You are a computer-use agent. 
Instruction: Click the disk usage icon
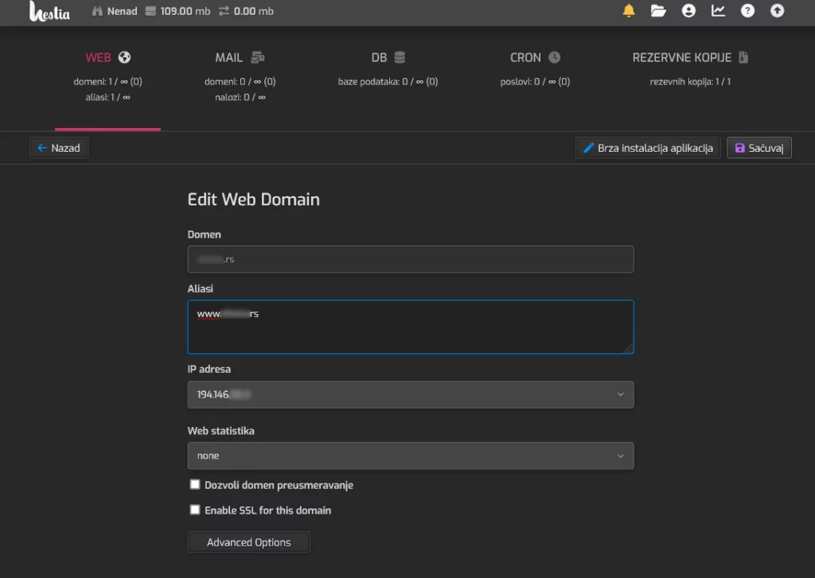point(150,11)
